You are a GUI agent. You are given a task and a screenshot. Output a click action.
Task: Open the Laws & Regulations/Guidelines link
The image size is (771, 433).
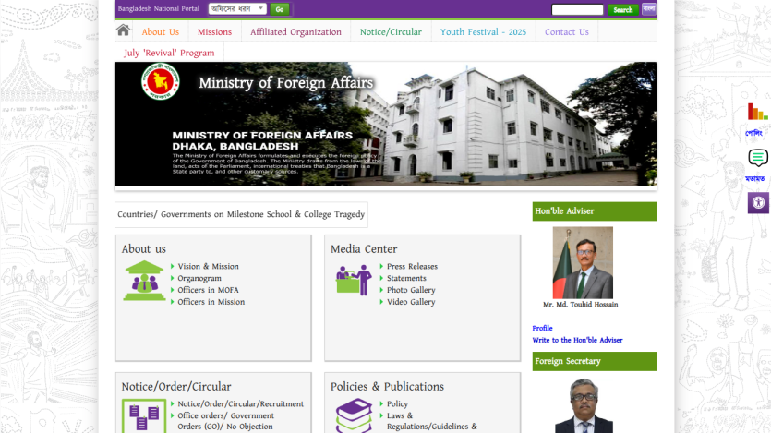432,421
